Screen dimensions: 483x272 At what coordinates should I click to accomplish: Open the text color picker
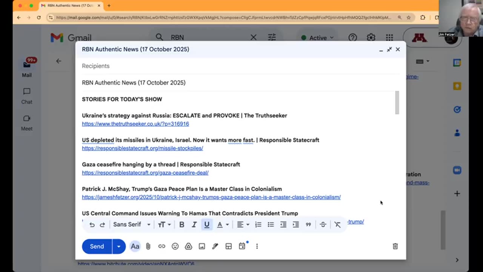point(223,225)
